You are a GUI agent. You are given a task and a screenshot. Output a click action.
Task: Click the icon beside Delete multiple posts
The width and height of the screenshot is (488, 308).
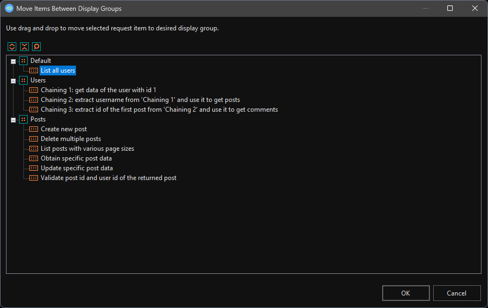(34, 139)
